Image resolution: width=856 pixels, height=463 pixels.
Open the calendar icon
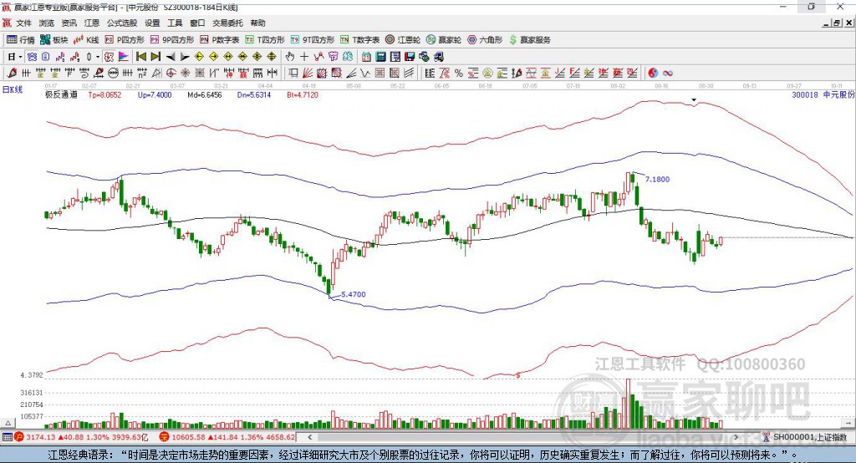click(366, 57)
